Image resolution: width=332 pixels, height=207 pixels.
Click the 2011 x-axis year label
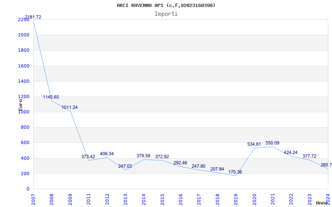coord(88,199)
